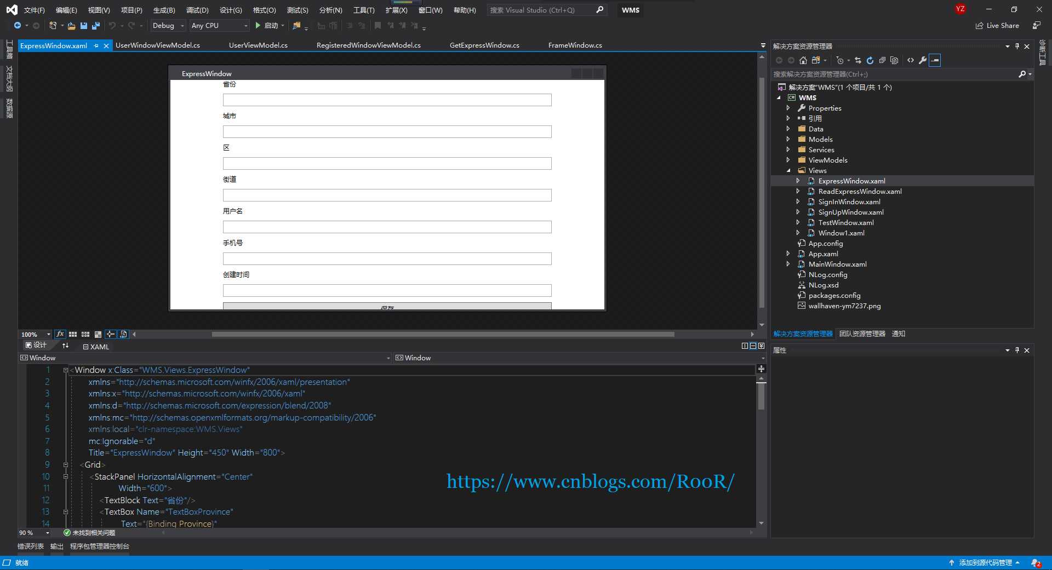Click the pending changes filter clock icon
The height and width of the screenshot is (570, 1052).
[x=840, y=60]
